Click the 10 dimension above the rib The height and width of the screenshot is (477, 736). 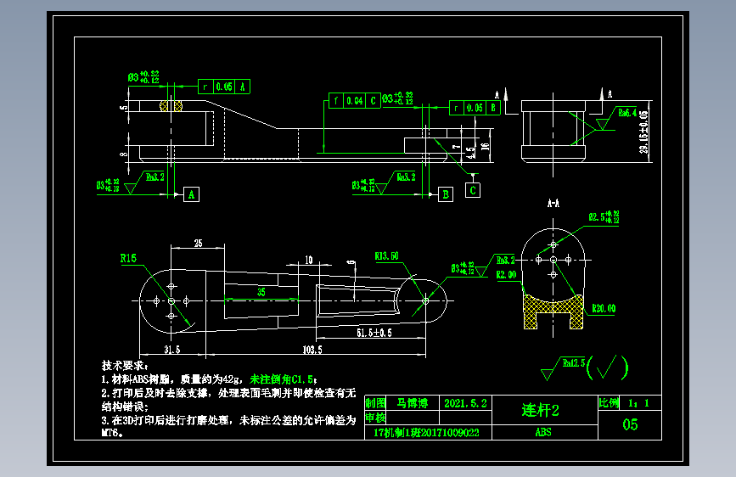pyautogui.click(x=308, y=260)
